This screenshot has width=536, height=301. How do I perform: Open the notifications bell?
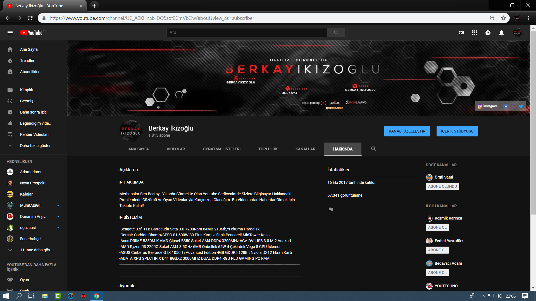click(x=501, y=33)
